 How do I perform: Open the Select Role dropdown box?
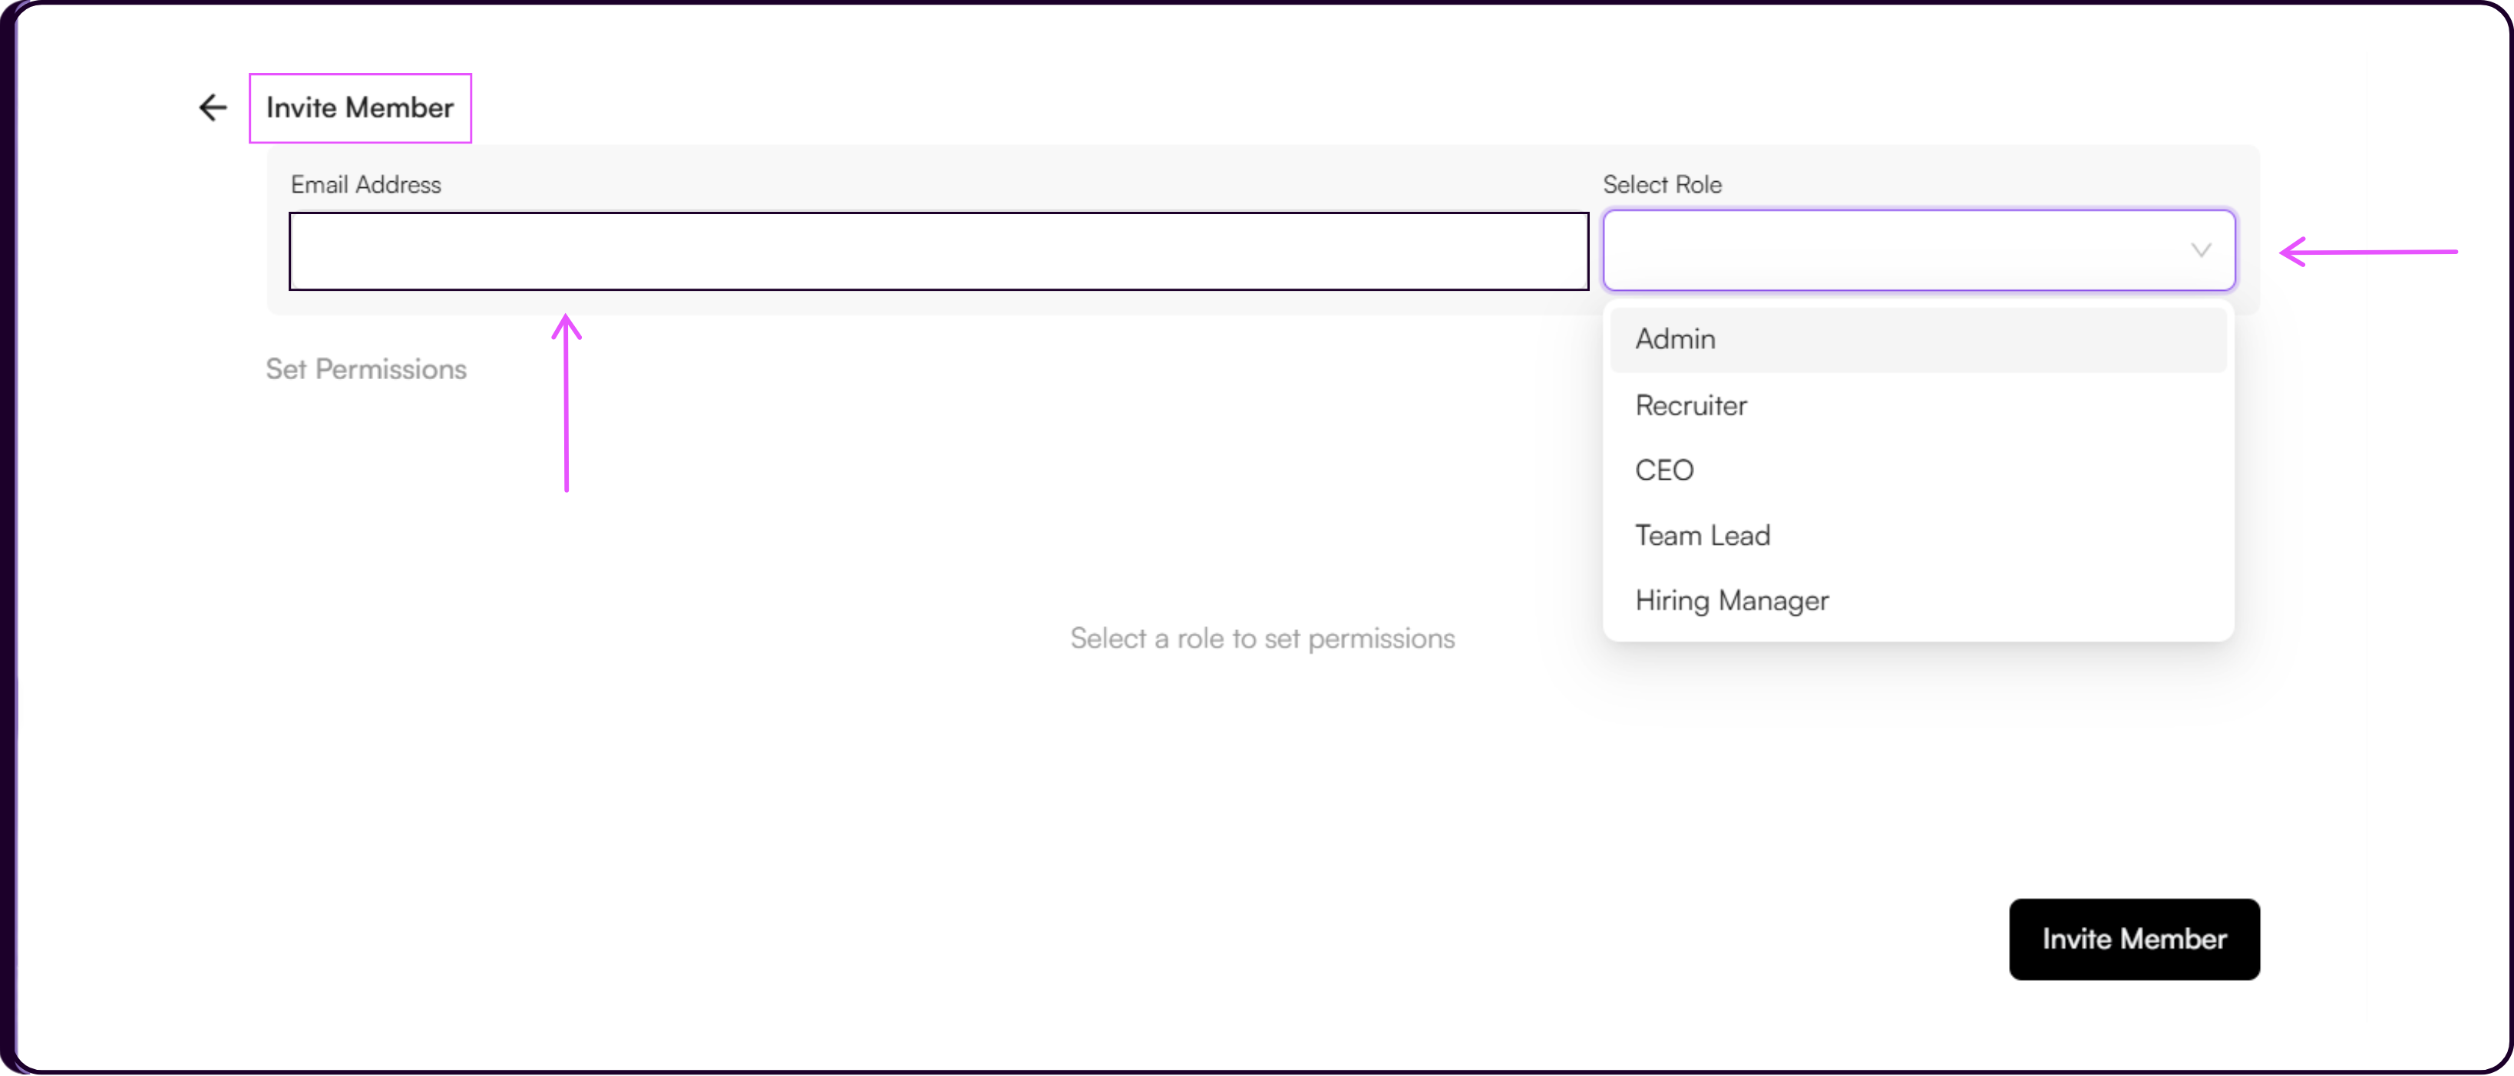click(1918, 251)
